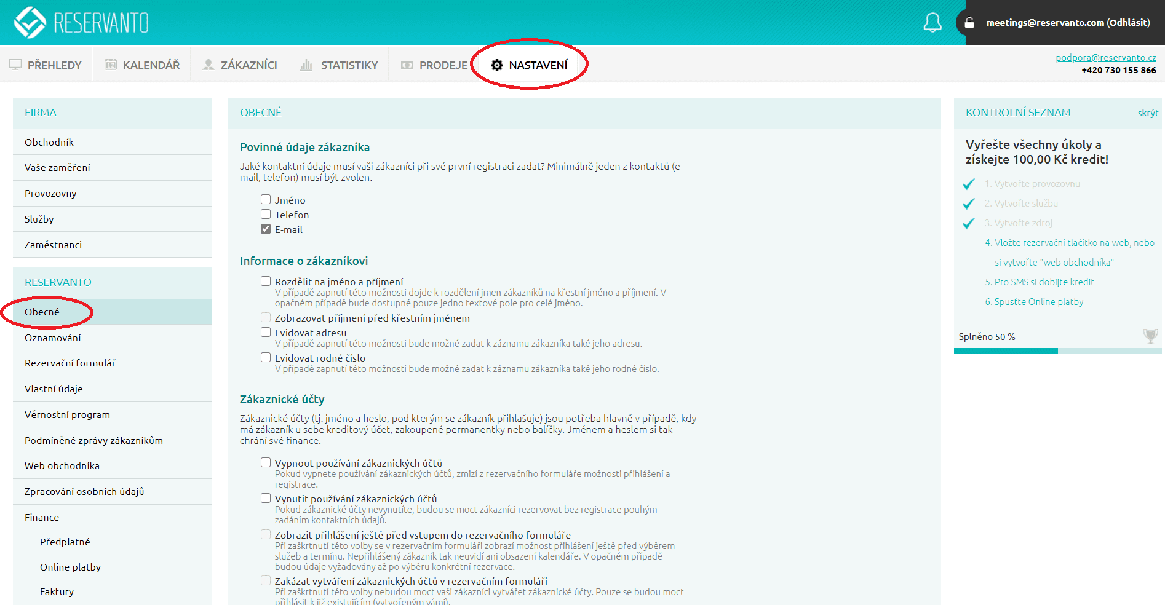Hide the checklist with skrýt link
Viewport: 1165px width, 605px height.
(x=1147, y=113)
